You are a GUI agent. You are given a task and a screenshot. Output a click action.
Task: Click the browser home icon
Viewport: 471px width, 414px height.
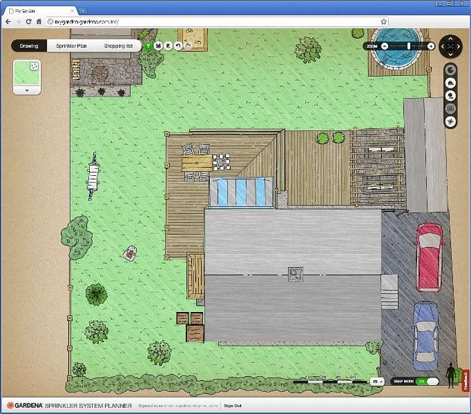[x=39, y=22]
